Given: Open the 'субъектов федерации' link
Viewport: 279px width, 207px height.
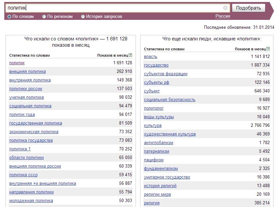Looking at the screenshot, I should tap(166, 74).
